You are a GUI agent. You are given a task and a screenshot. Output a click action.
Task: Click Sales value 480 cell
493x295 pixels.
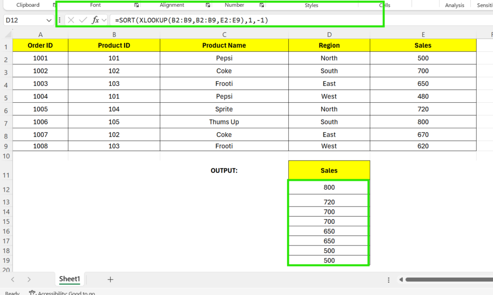[423, 97]
